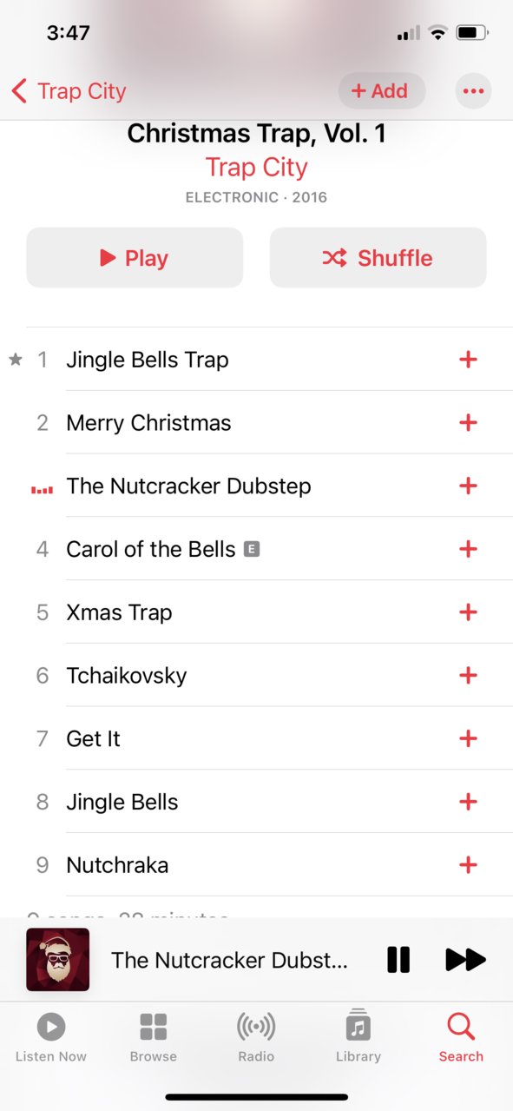Start the album with Play button
This screenshot has height=1111, width=513.
(x=135, y=258)
